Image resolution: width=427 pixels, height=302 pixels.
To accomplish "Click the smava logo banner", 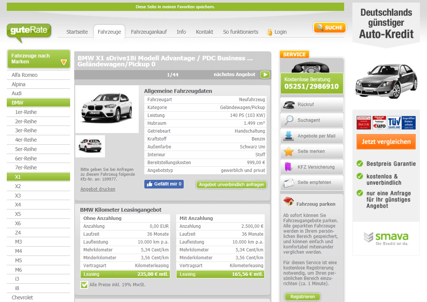I will (x=386, y=238).
